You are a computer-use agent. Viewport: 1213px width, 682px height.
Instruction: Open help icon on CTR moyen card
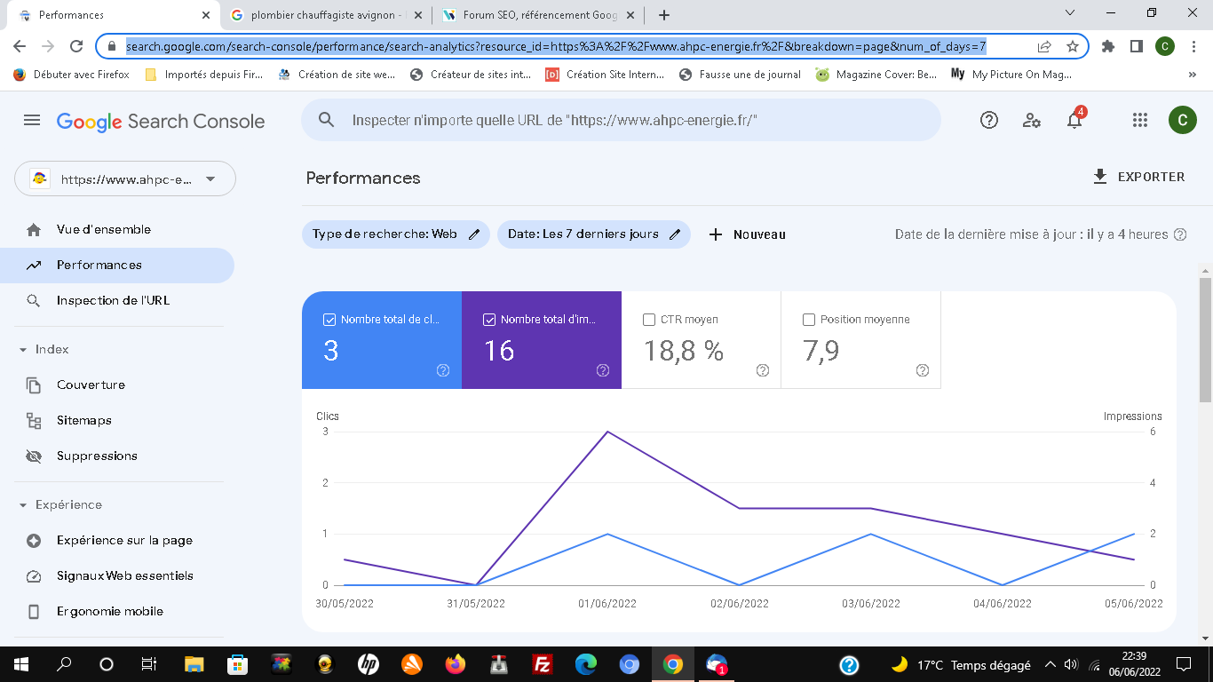[x=763, y=370]
